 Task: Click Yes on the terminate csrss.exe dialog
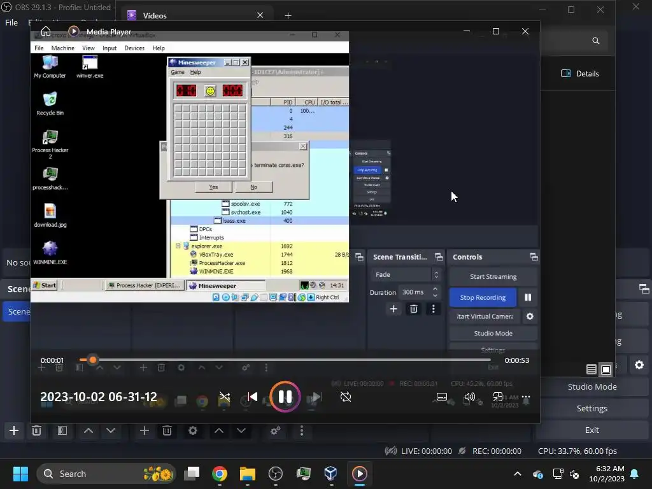point(213,187)
